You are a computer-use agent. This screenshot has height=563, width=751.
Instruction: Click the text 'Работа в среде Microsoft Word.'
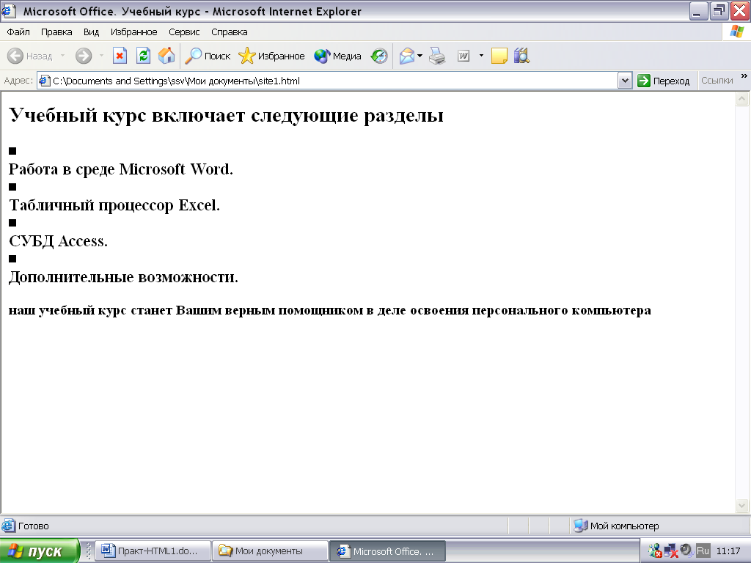click(x=121, y=169)
